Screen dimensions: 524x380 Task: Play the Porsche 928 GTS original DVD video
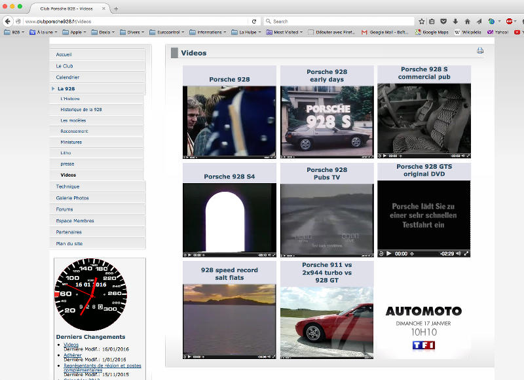click(388, 254)
